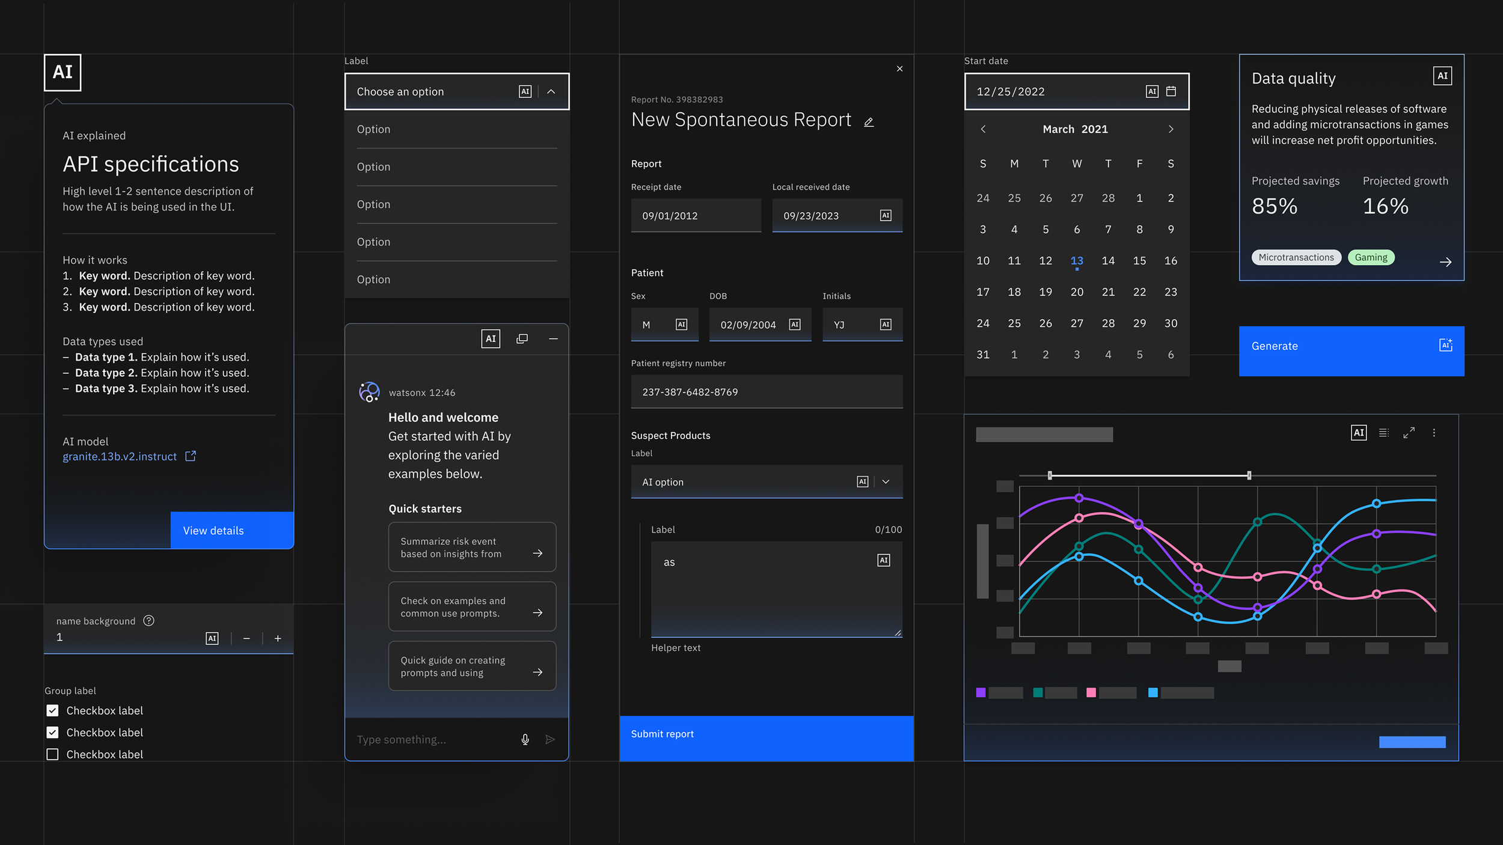Screen dimensions: 1503x845
Task: Uncheck the first Checkbox label
Action: point(53,710)
